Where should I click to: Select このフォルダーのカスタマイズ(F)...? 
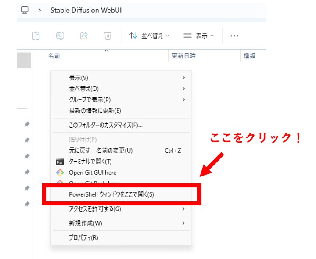coord(121,125)
